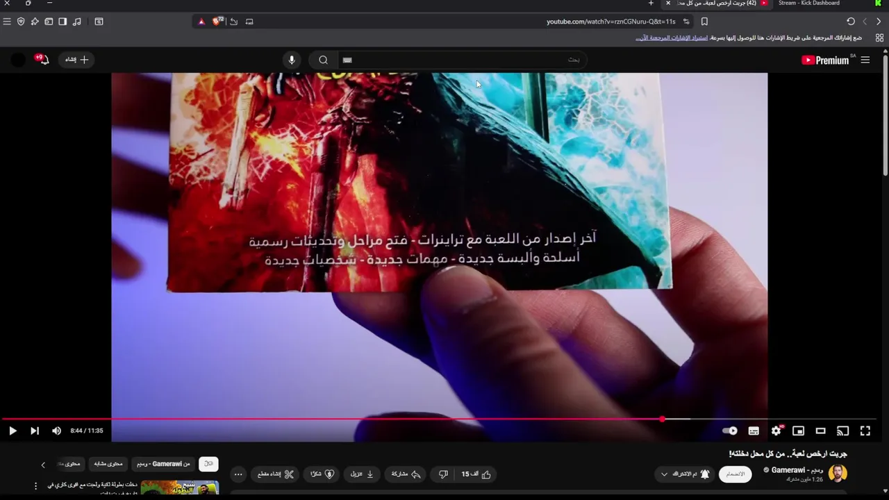Open the YouTube guide hamburger menu
The width and height of the screenshot is (889, 500).
(865, 60)
